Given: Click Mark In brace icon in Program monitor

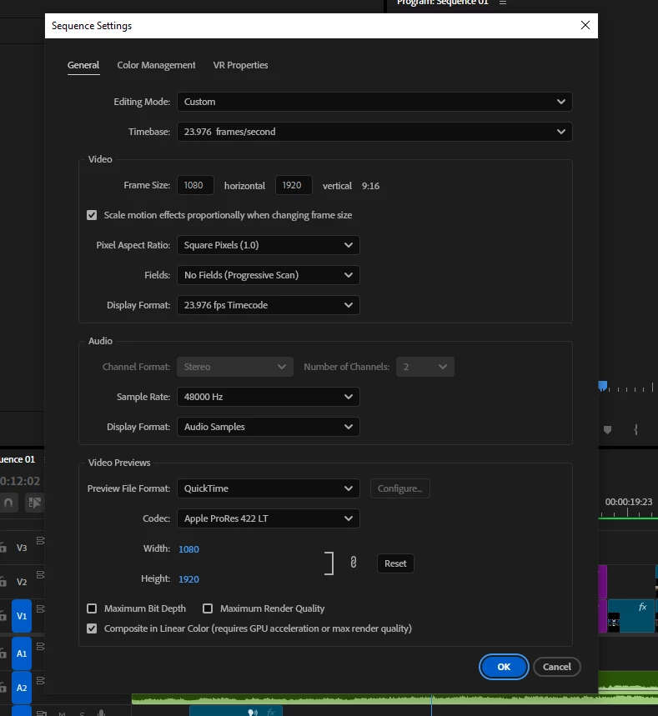Looking at the screenshot, I should tap(635, 430).
